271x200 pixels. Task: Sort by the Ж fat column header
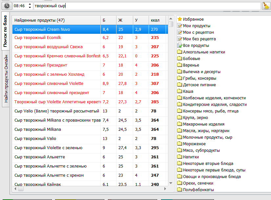[x=125, y=20]
